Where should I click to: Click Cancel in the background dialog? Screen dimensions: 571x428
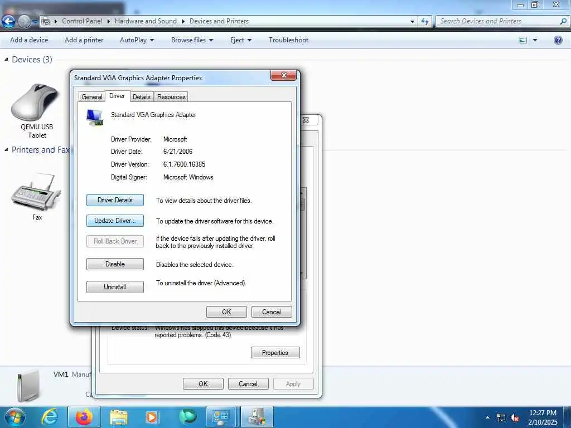click(248, 384)
